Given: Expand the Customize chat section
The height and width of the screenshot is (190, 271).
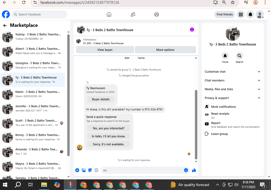Looking at the screenshot, I should click(233, 72).
